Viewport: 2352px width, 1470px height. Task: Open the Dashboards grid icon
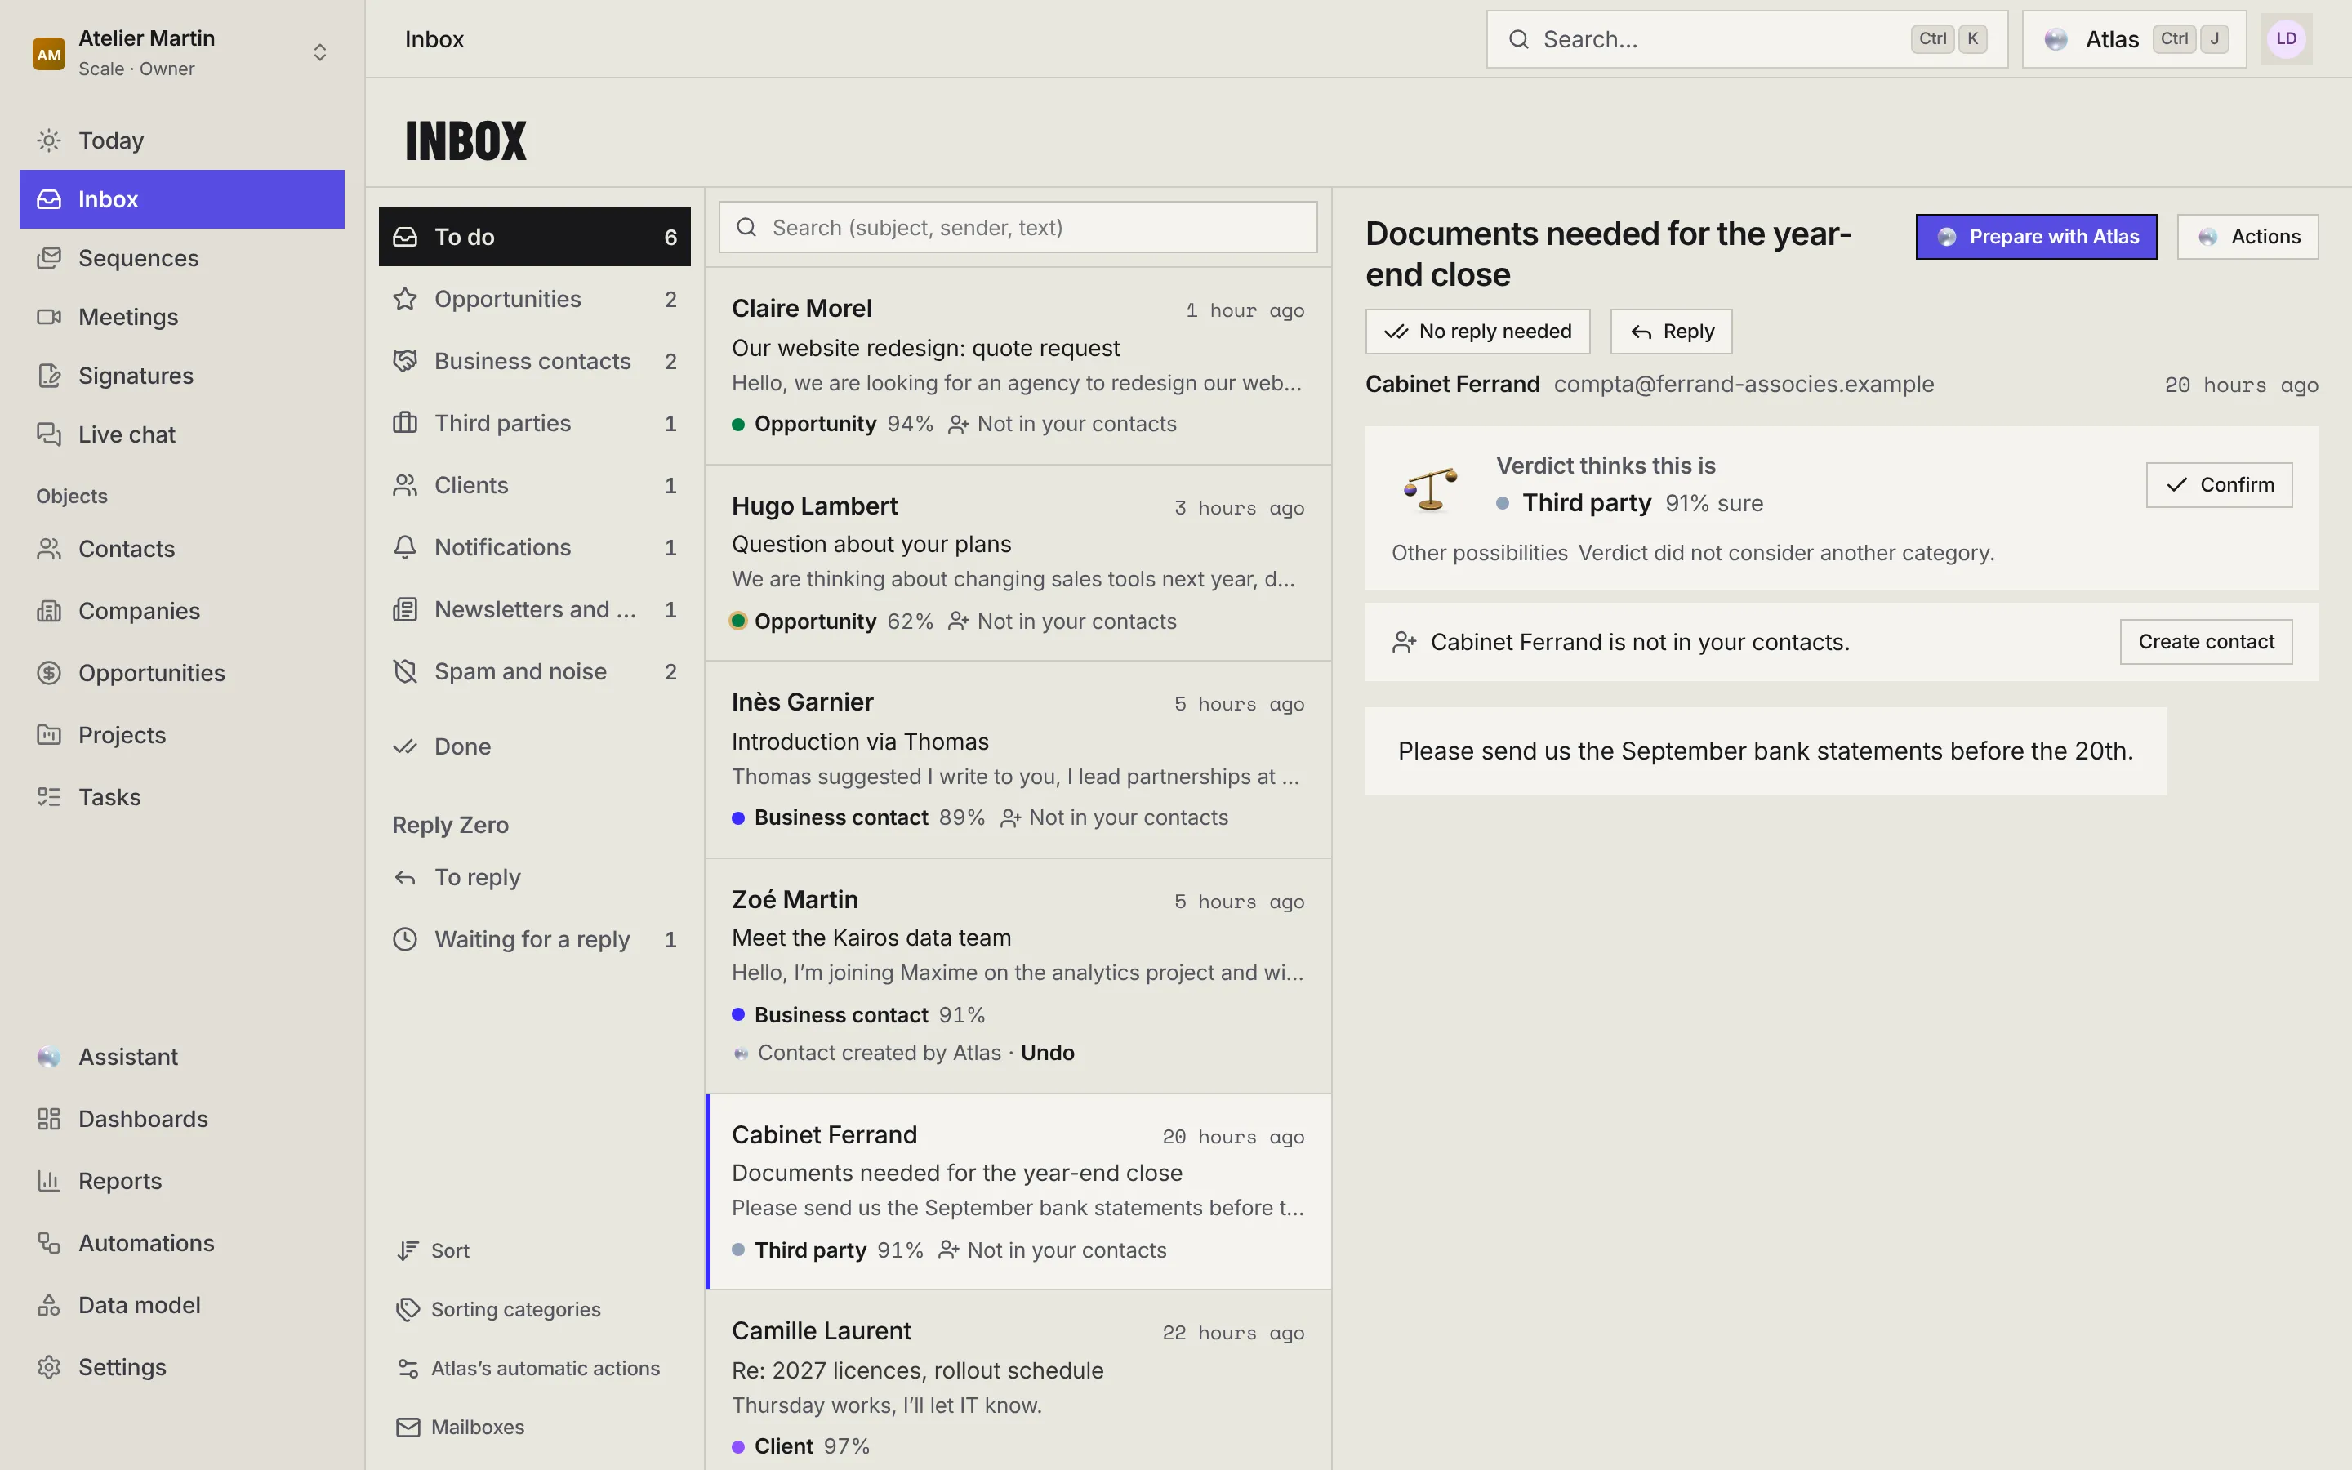tap(49, 1119)
